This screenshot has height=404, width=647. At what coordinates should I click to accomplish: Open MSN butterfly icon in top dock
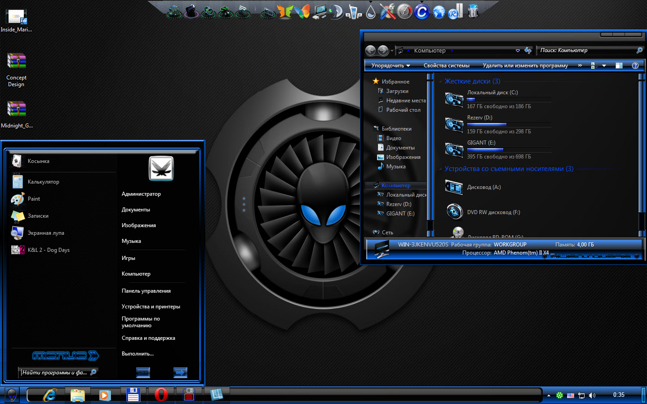click(x=302, y=11)
